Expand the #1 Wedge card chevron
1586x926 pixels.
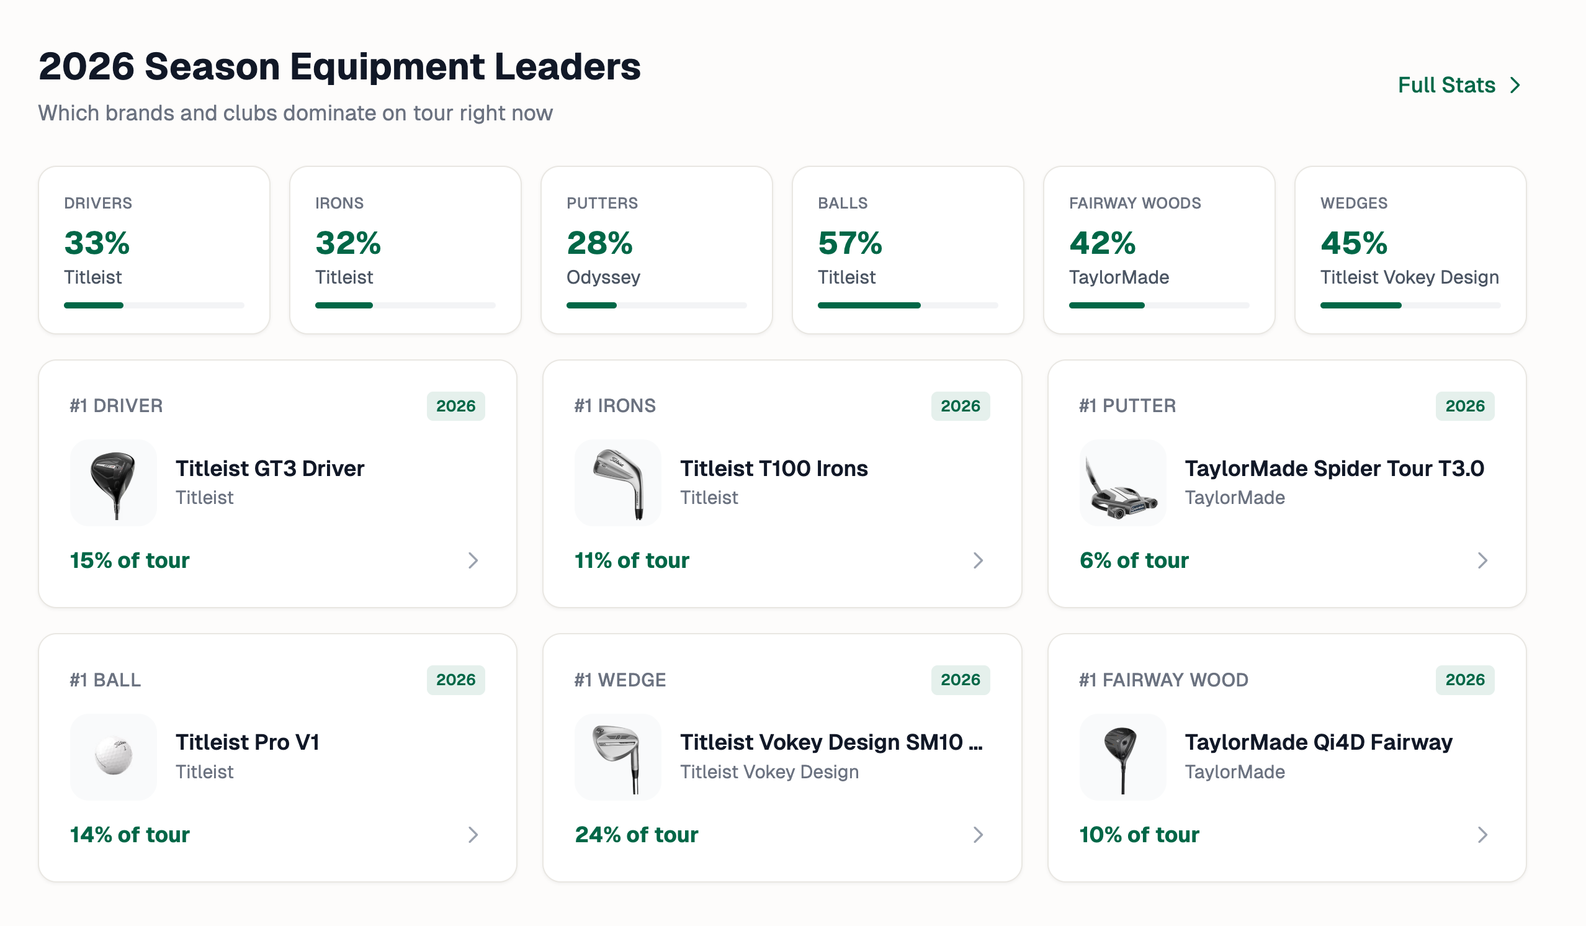click(978, 835)
